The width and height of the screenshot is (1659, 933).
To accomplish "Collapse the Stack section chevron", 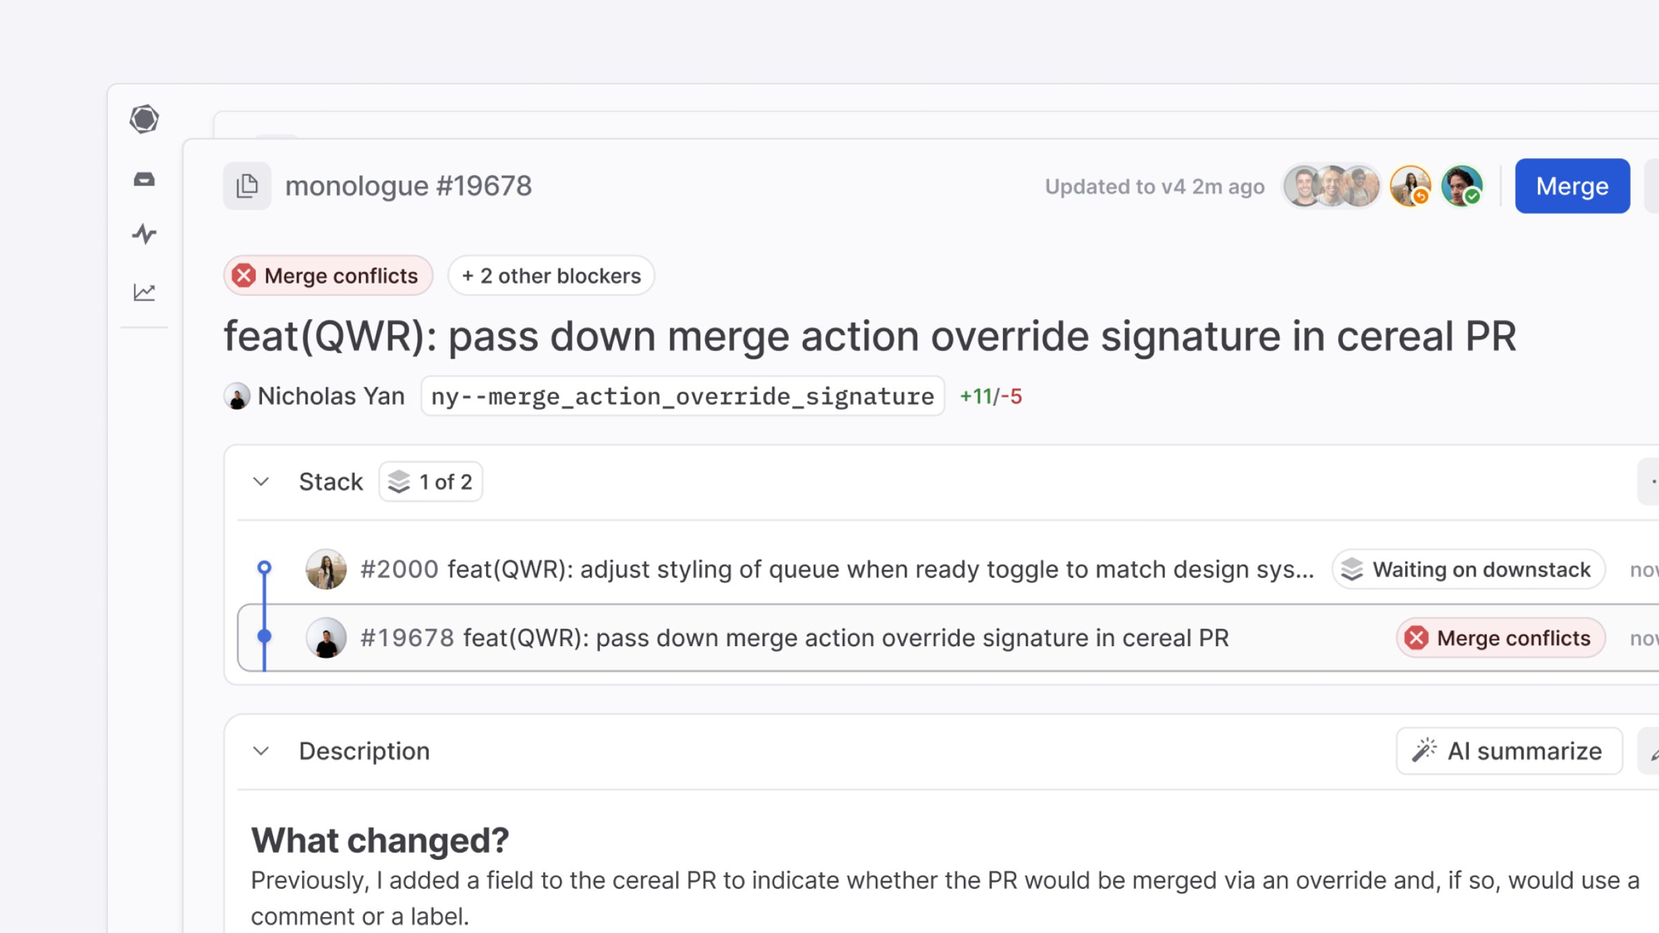I will click(261, 482).
